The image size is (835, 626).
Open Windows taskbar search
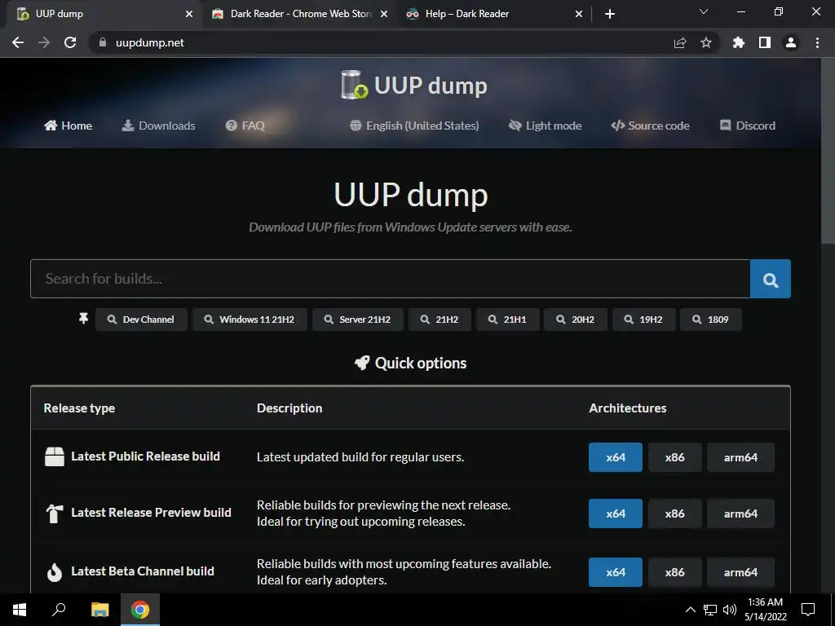[x=59, y=610]
